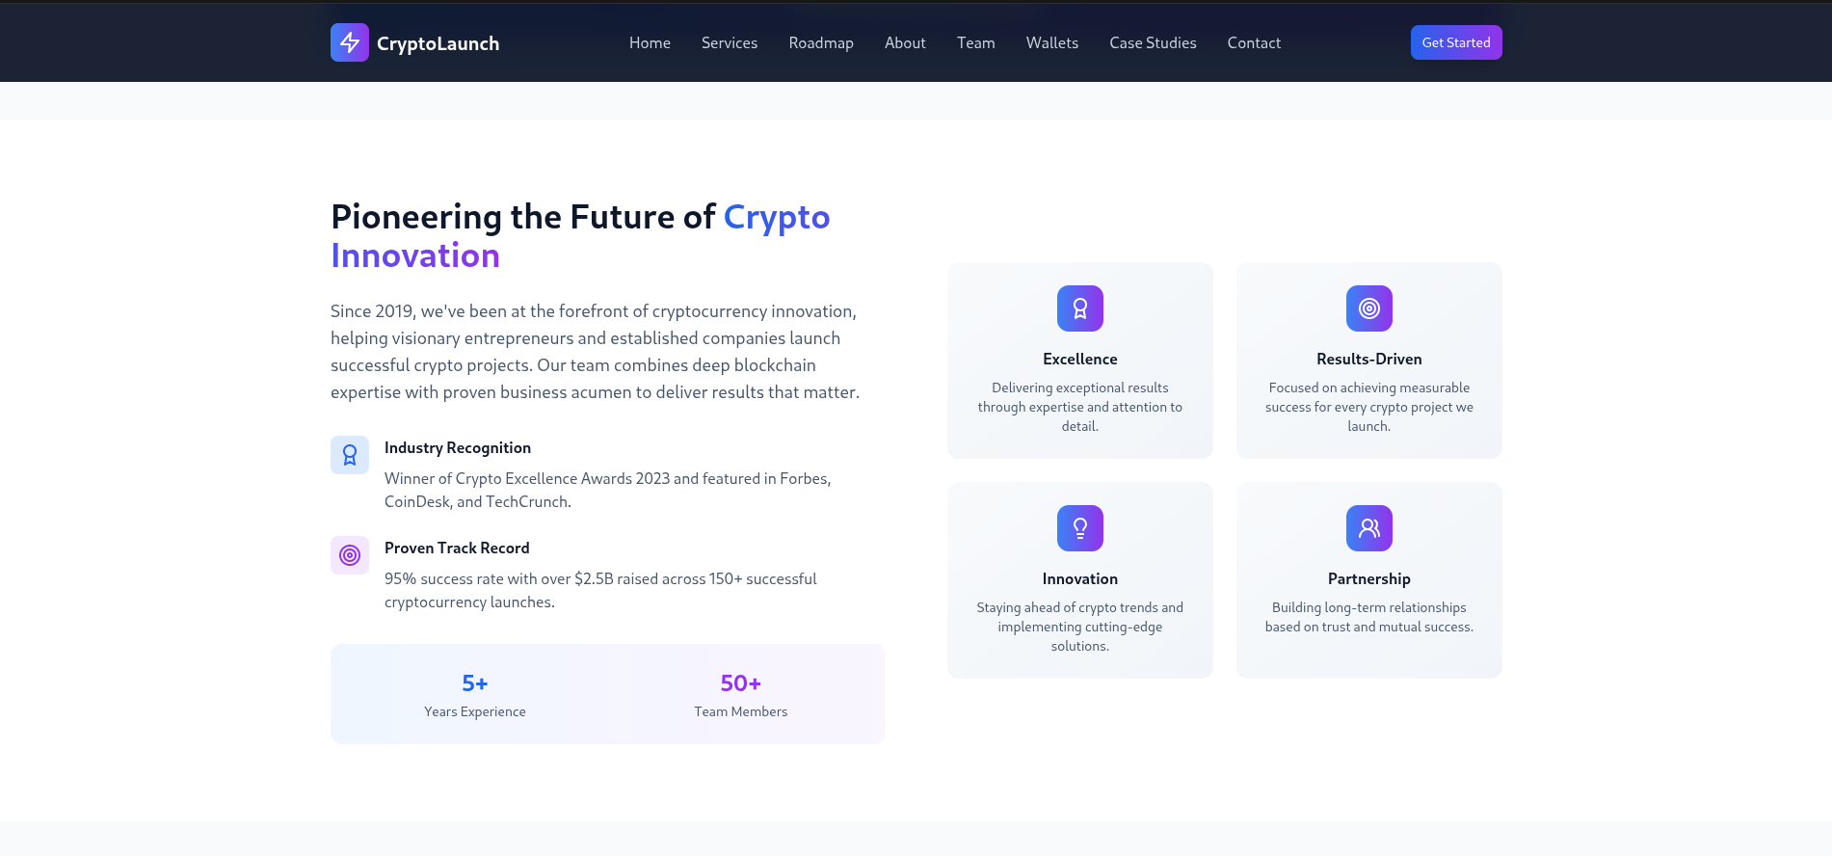Click the Innovation lightbulb icon
This screenshot has width=1832, height=856.
point(1079,528)
